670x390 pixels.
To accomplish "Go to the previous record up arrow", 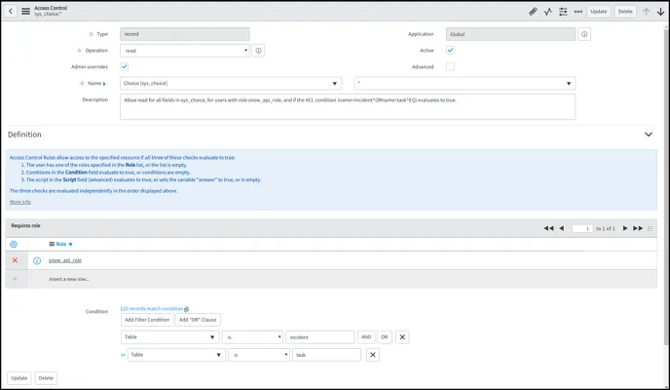I will pyautogui.click(x=646, y=12).
